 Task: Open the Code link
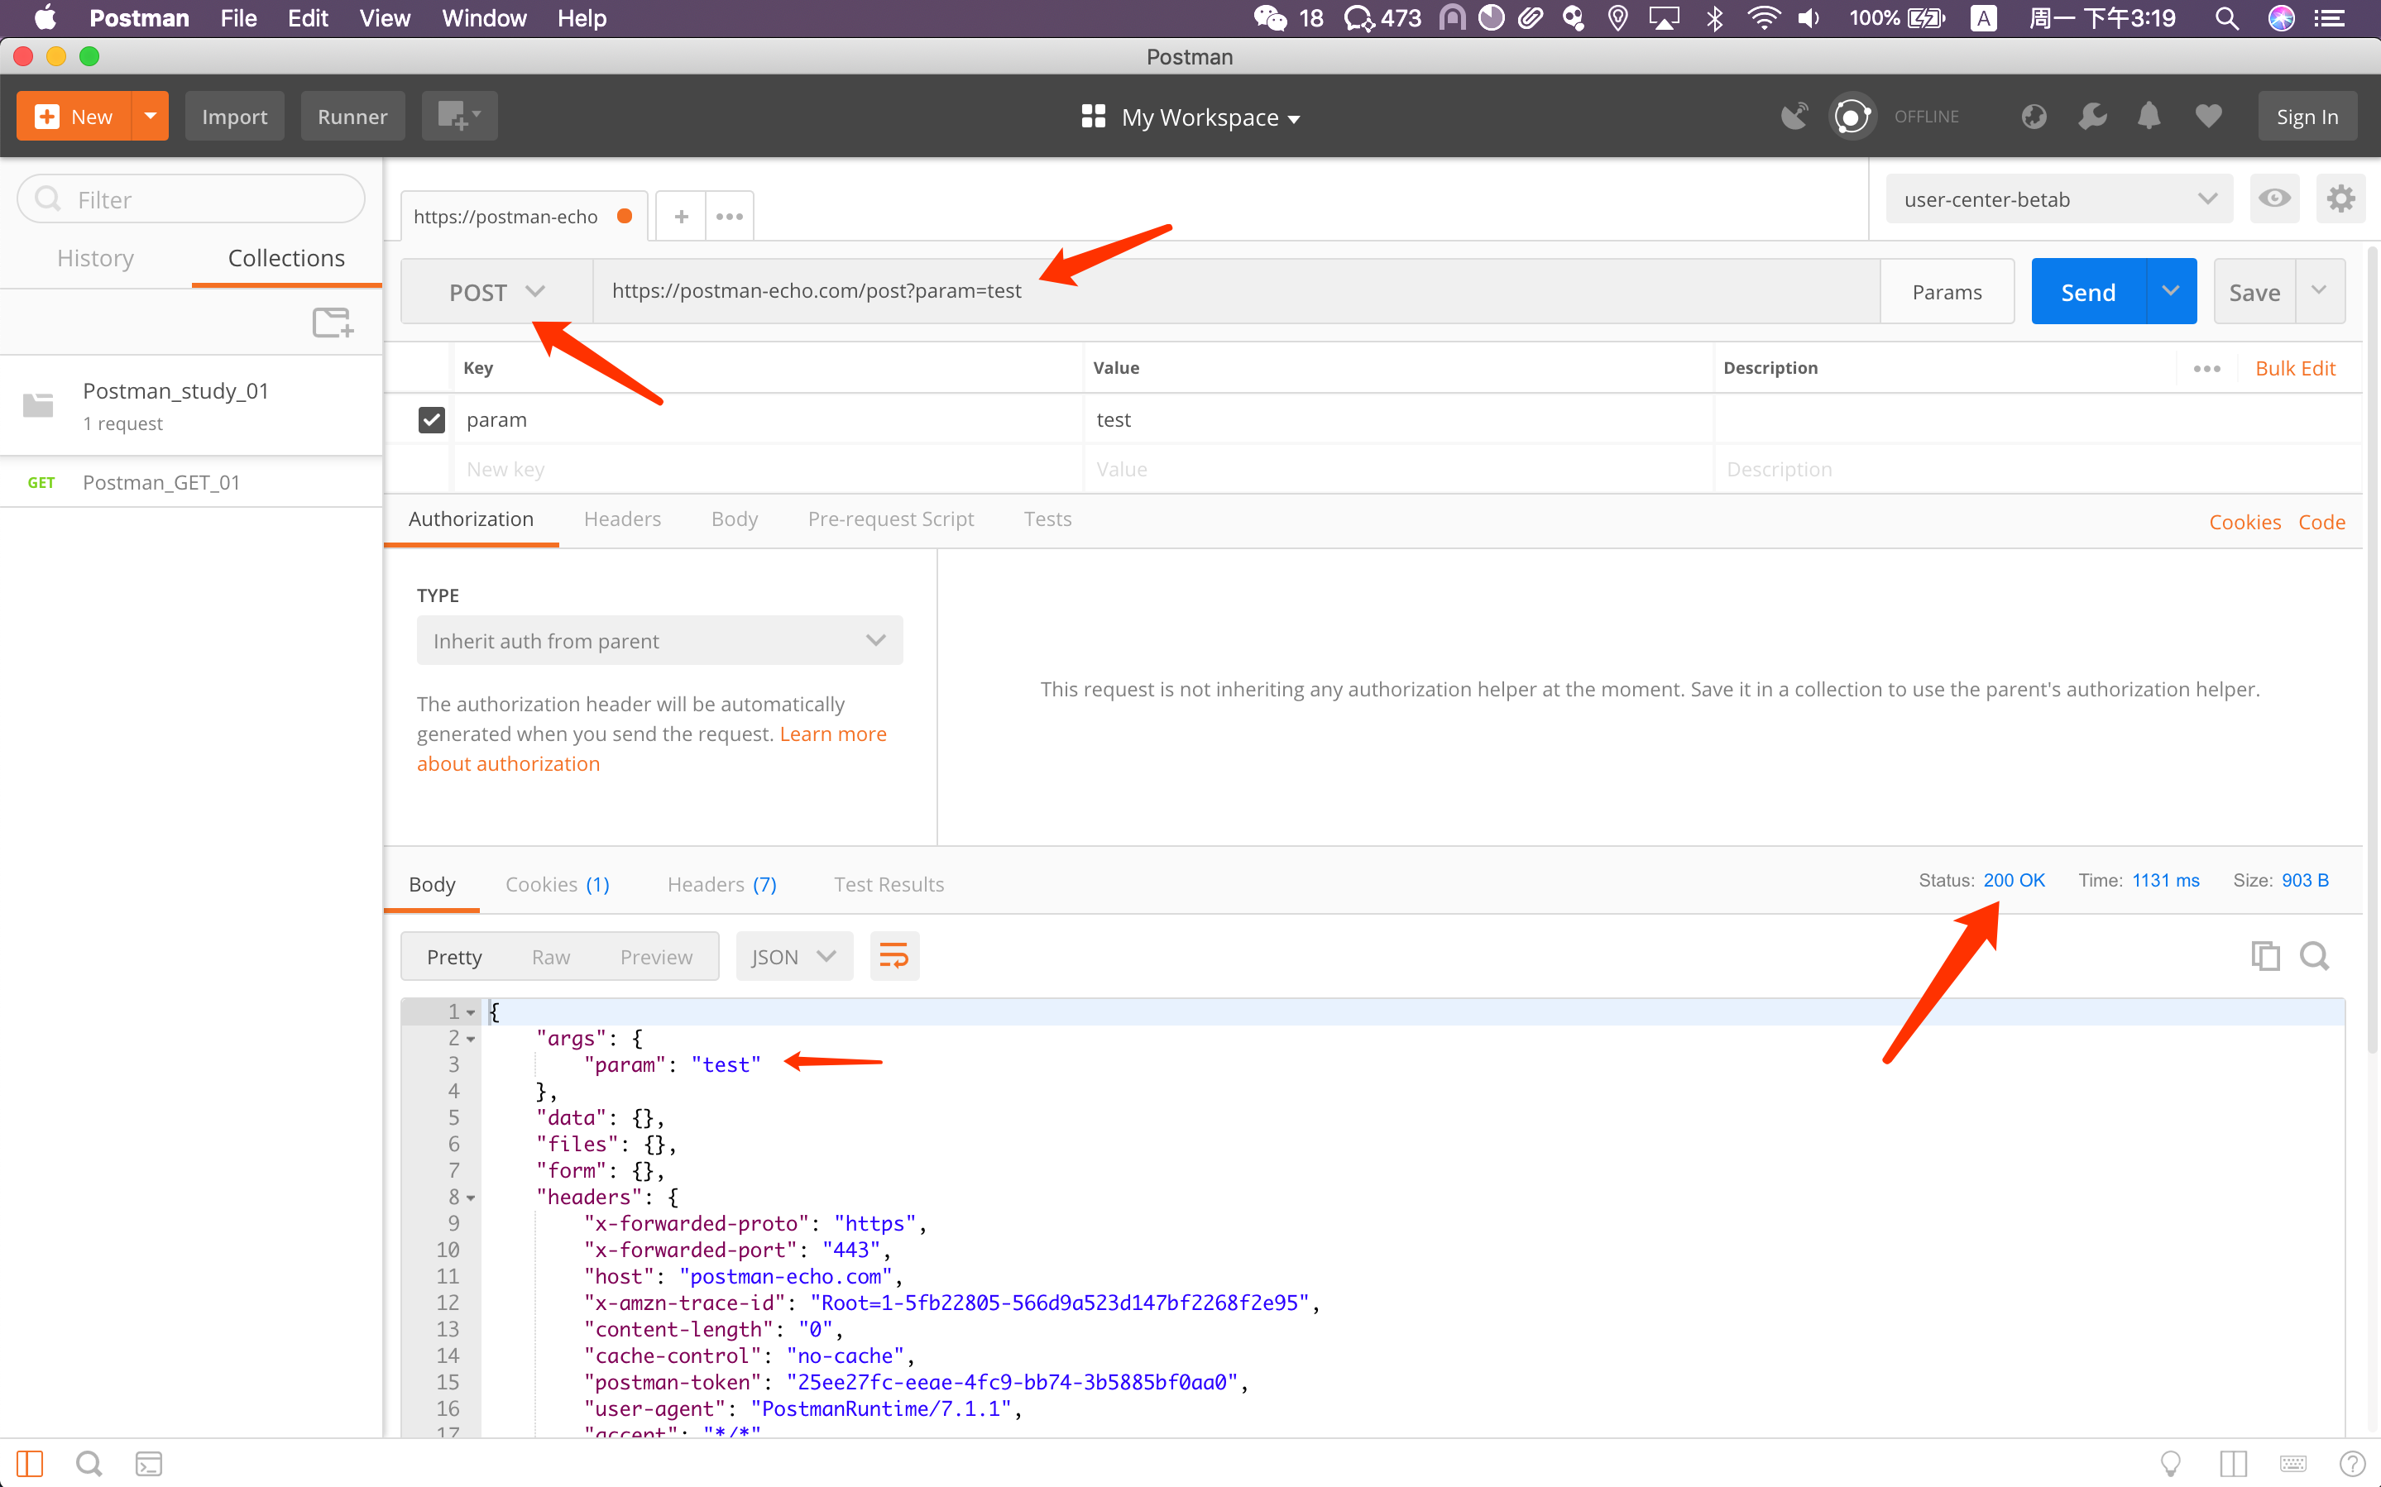click(x=2321, y=521)
